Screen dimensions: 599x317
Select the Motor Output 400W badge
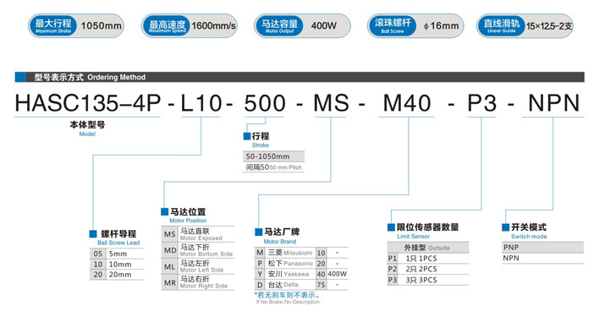(302, 26)
